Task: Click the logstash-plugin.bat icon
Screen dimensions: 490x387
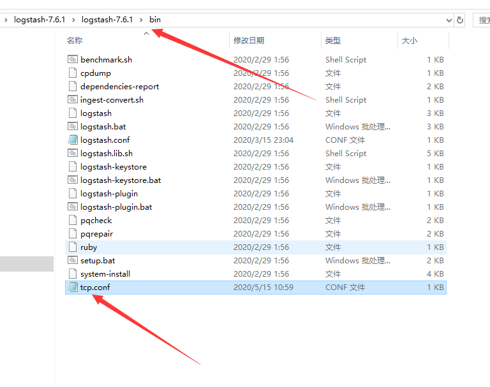Action: click(x=73, y=207)
